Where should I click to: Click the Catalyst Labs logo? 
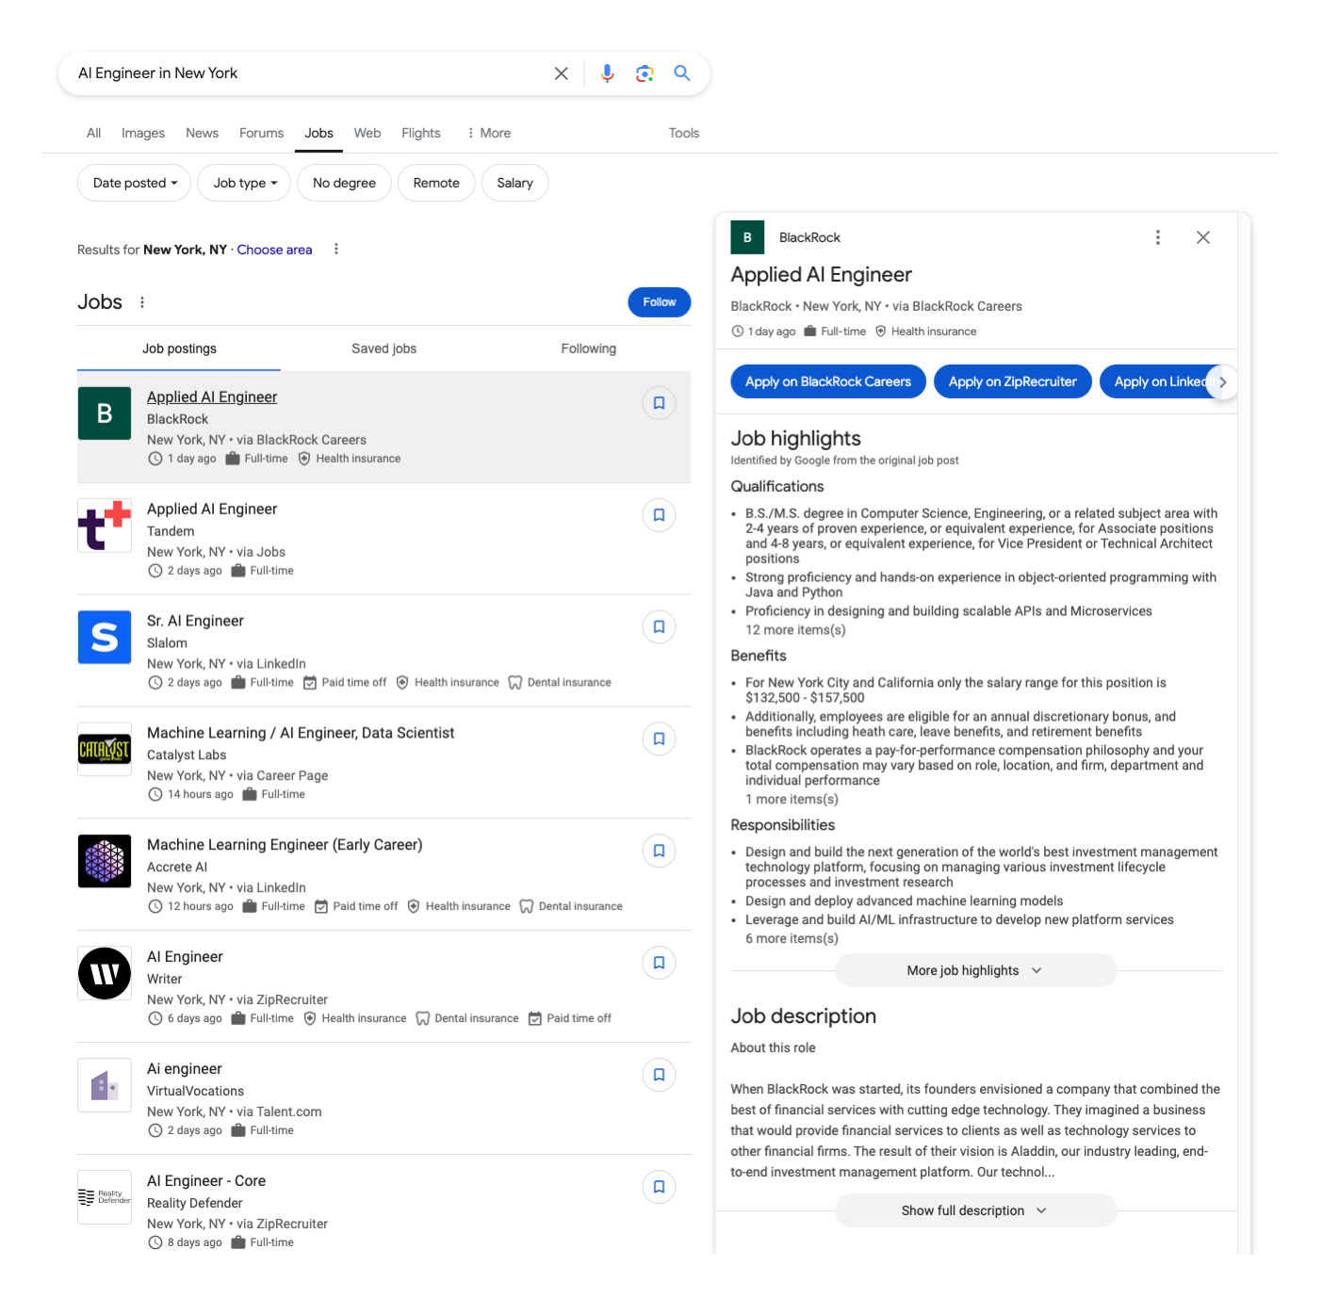tap(105, 750)
